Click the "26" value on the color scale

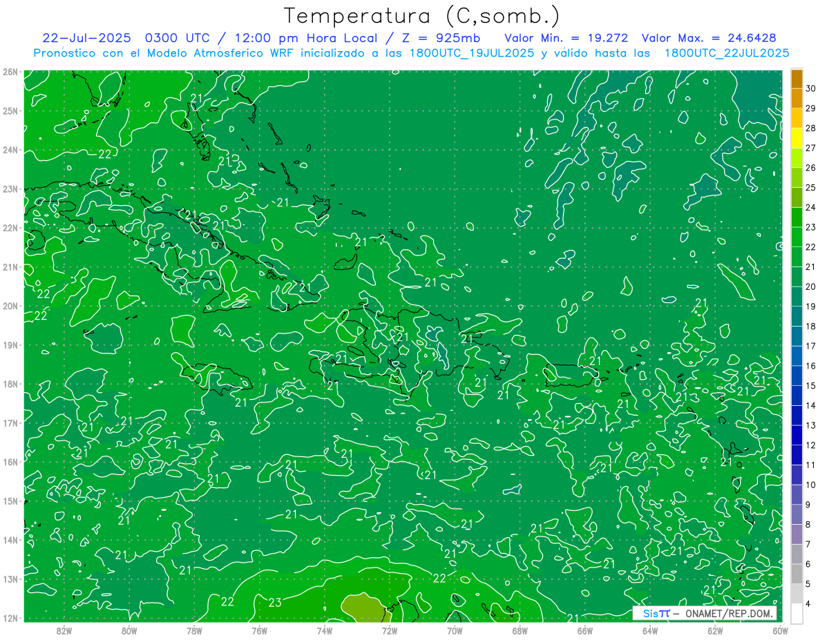tap(810, 168)
